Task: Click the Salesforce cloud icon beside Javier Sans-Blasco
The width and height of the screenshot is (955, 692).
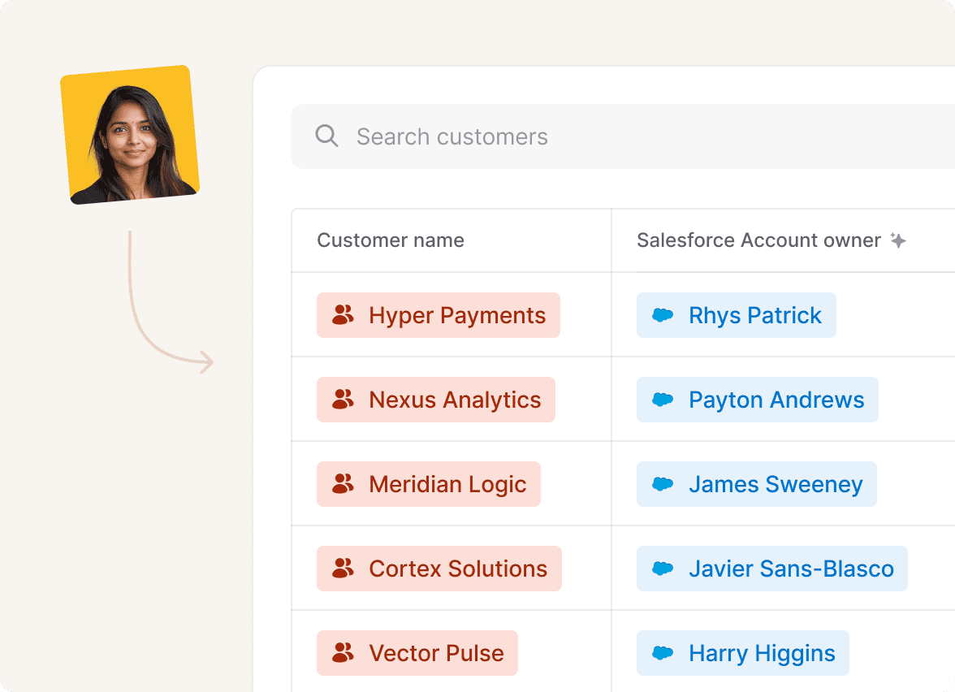Action: [663, 569]
